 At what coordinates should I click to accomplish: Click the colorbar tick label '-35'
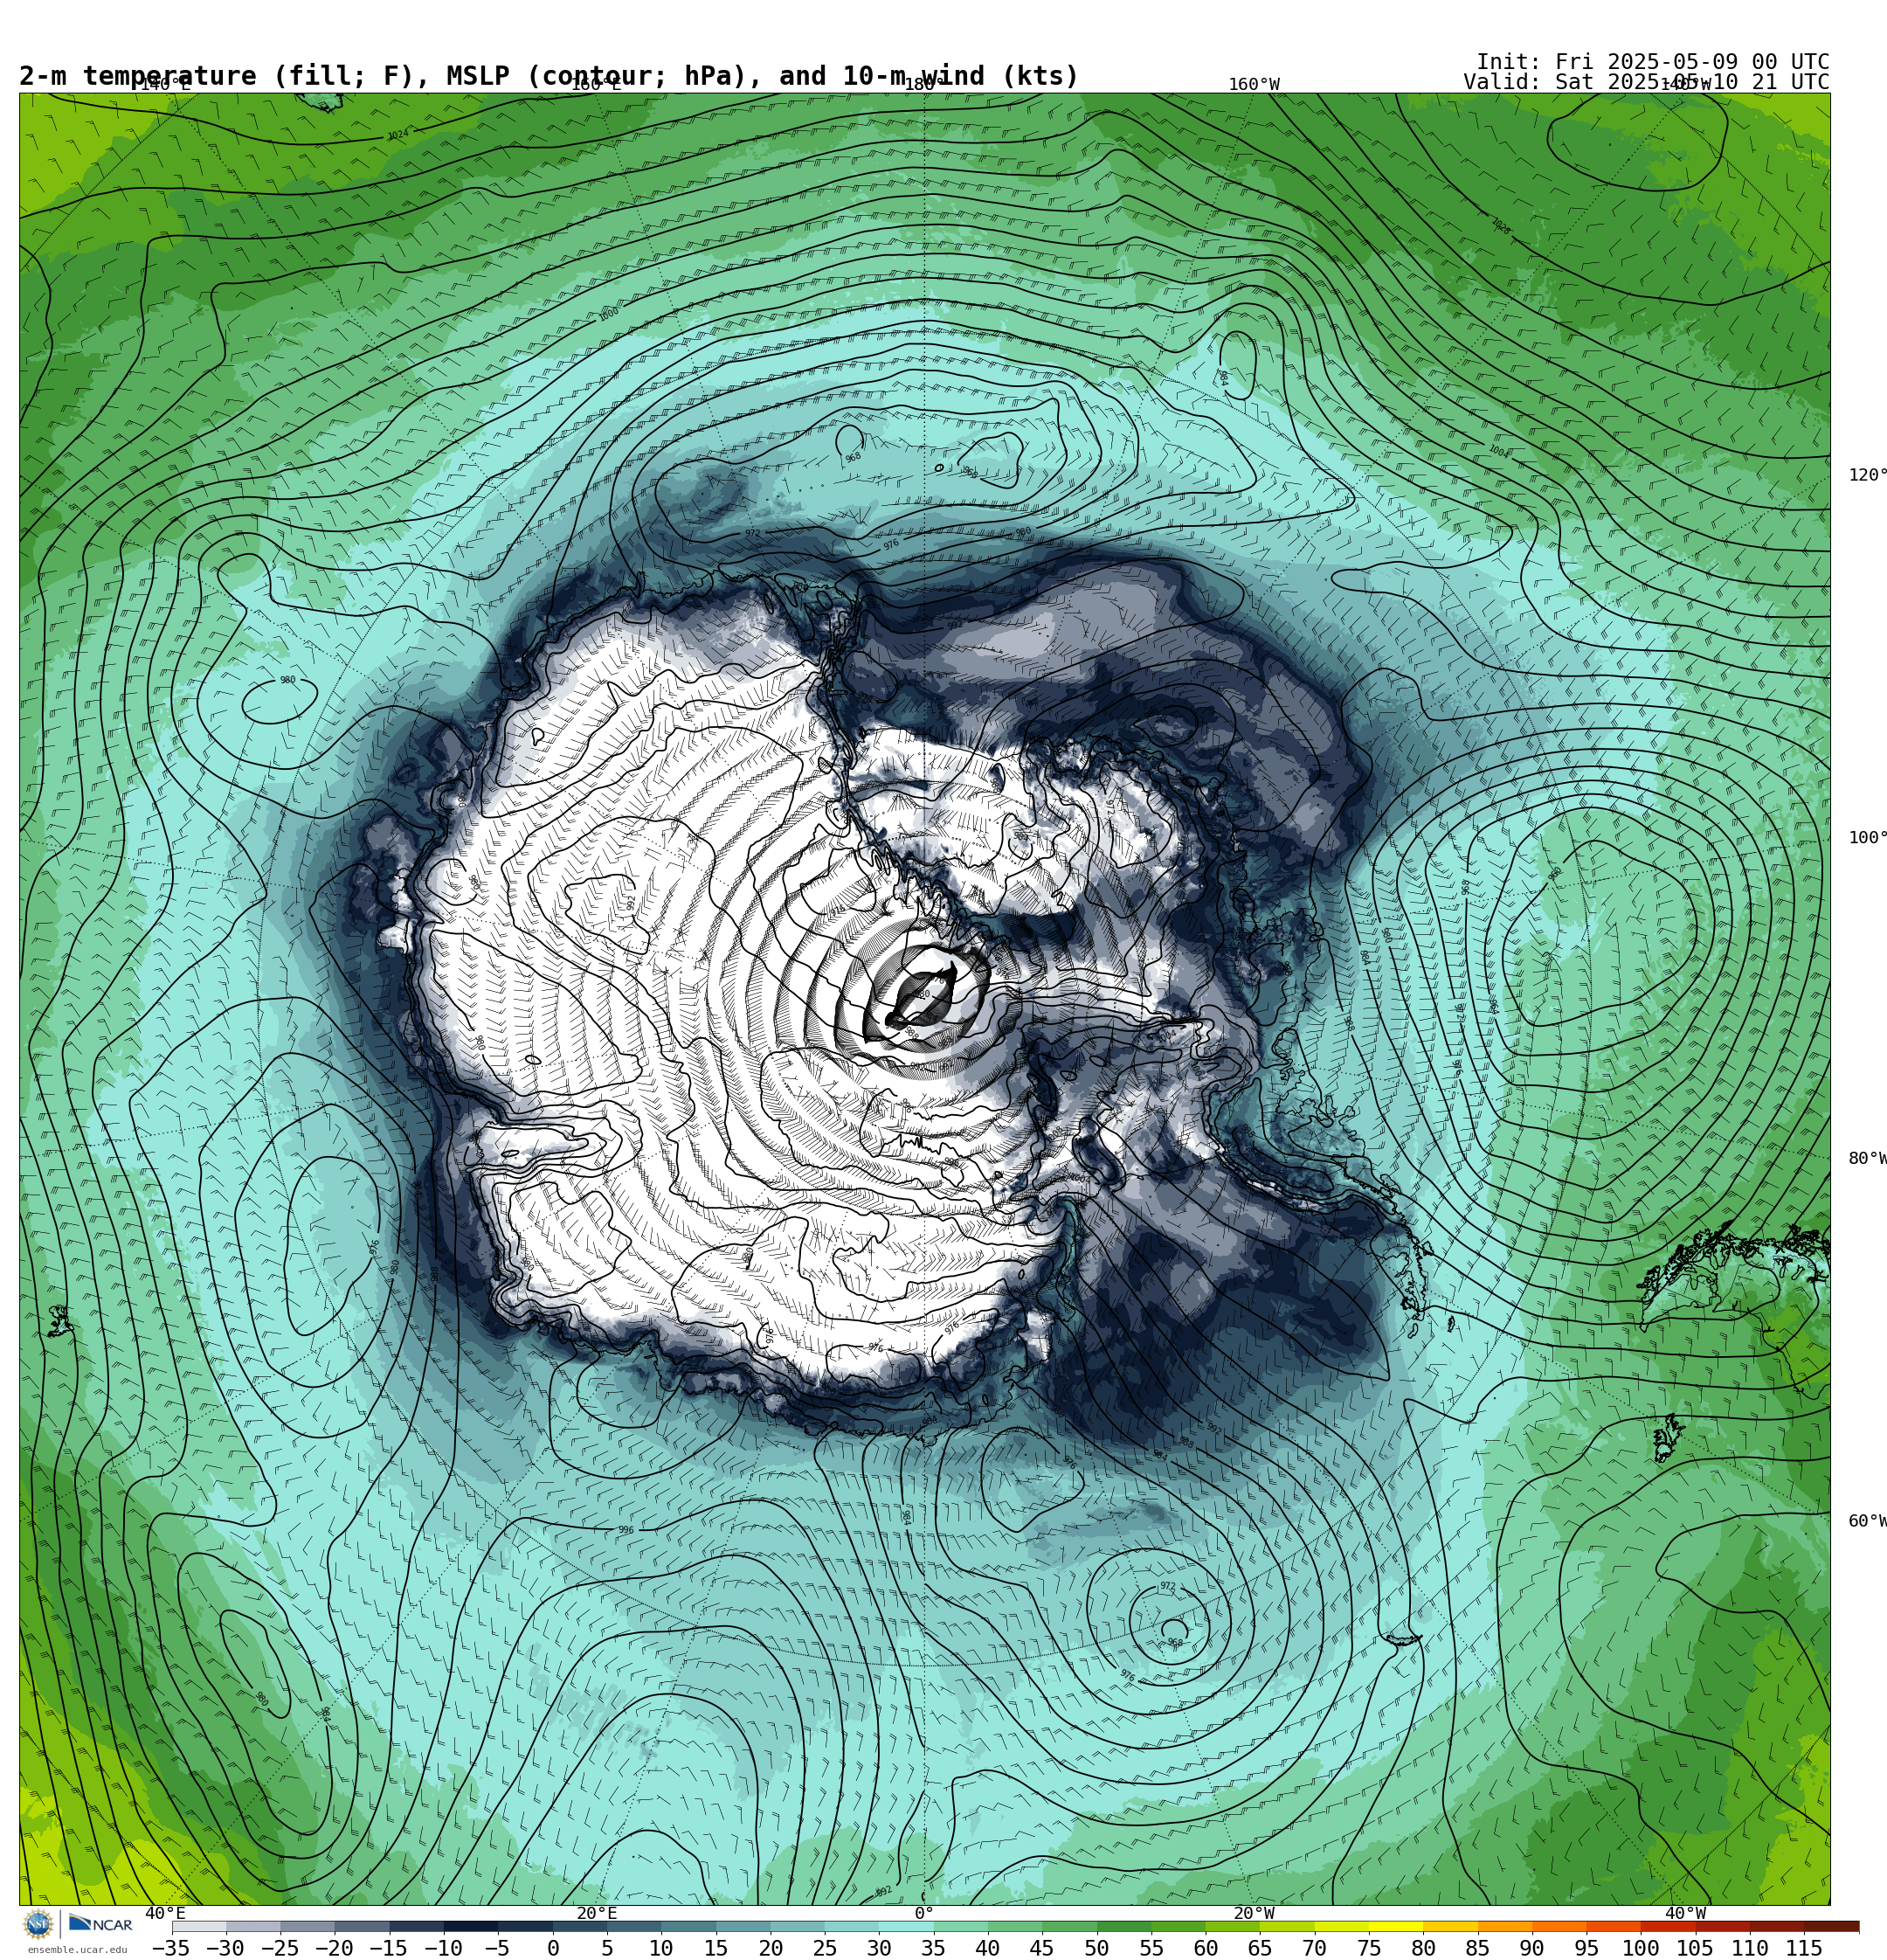click(170, 1948)
